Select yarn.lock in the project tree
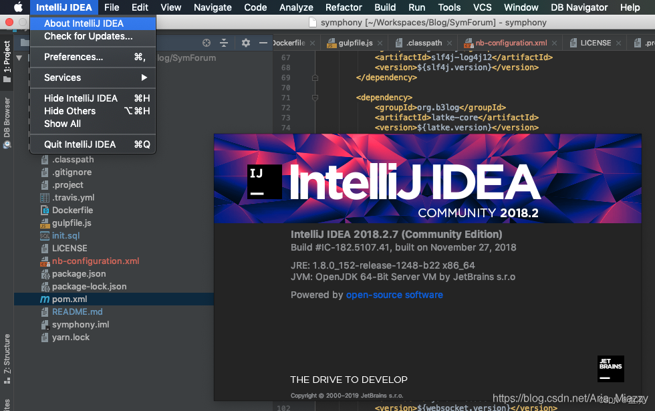Viewport: 655px width, 411px height. 71,337
